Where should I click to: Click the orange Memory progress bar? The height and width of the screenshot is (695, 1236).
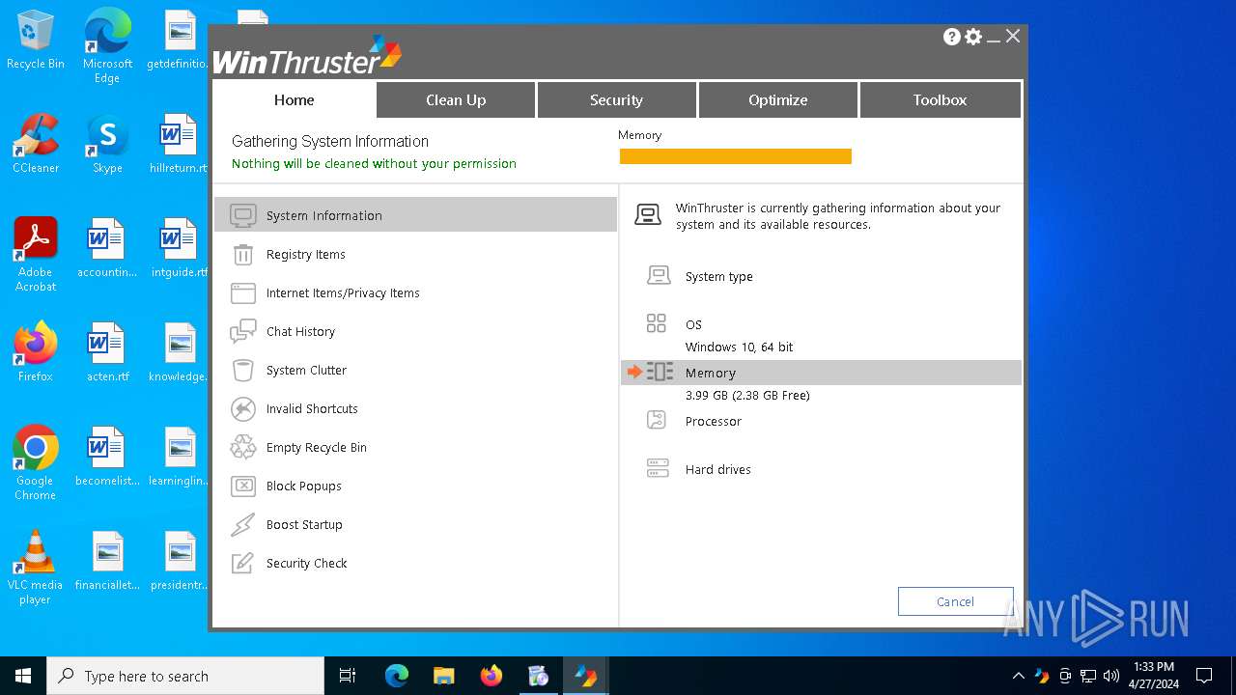735,156
